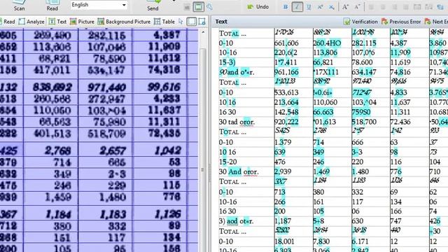
Task: Select the Picture area tool
Action: coord(82,22)
